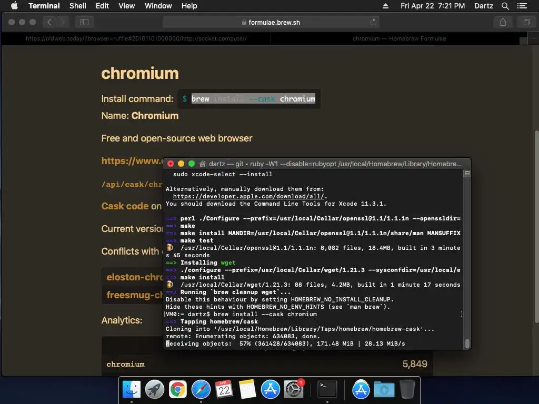
Task: Open the Terminal app menu
Action: point(44,6)
